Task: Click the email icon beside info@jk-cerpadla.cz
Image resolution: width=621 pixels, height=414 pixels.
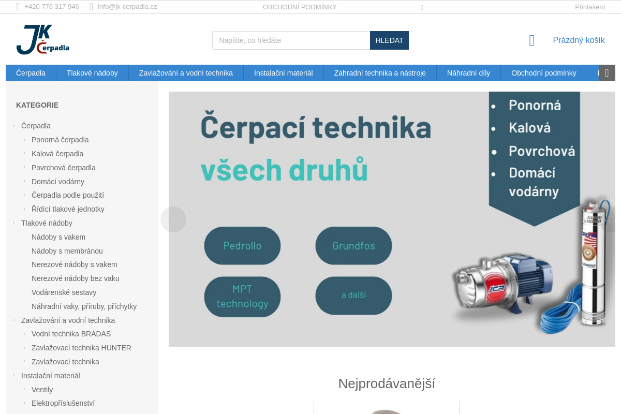Action: 91,7
